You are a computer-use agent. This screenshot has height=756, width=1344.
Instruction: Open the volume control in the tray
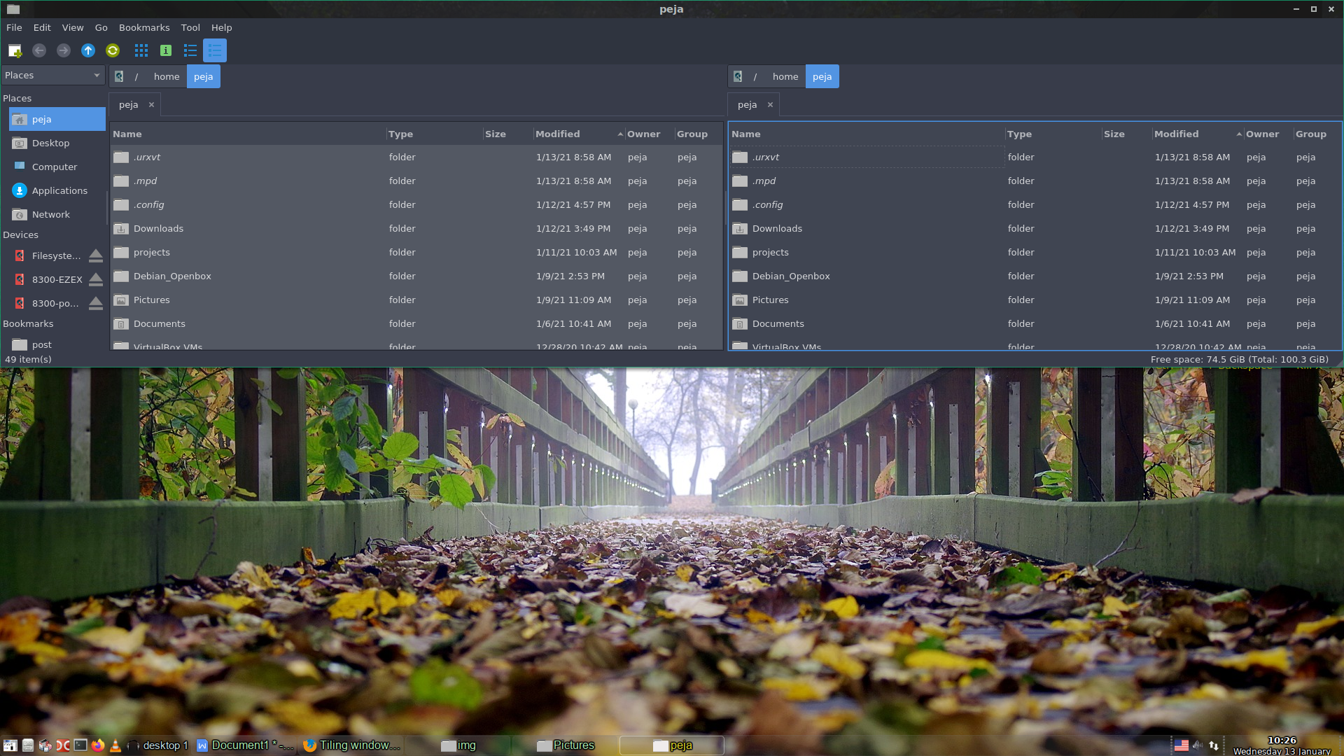click(x=1198, y=745)
